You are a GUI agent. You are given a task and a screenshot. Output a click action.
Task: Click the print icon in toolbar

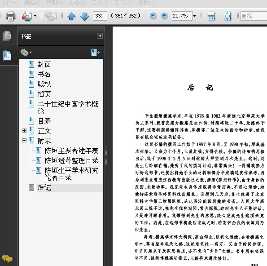click(x=11, y=16)
